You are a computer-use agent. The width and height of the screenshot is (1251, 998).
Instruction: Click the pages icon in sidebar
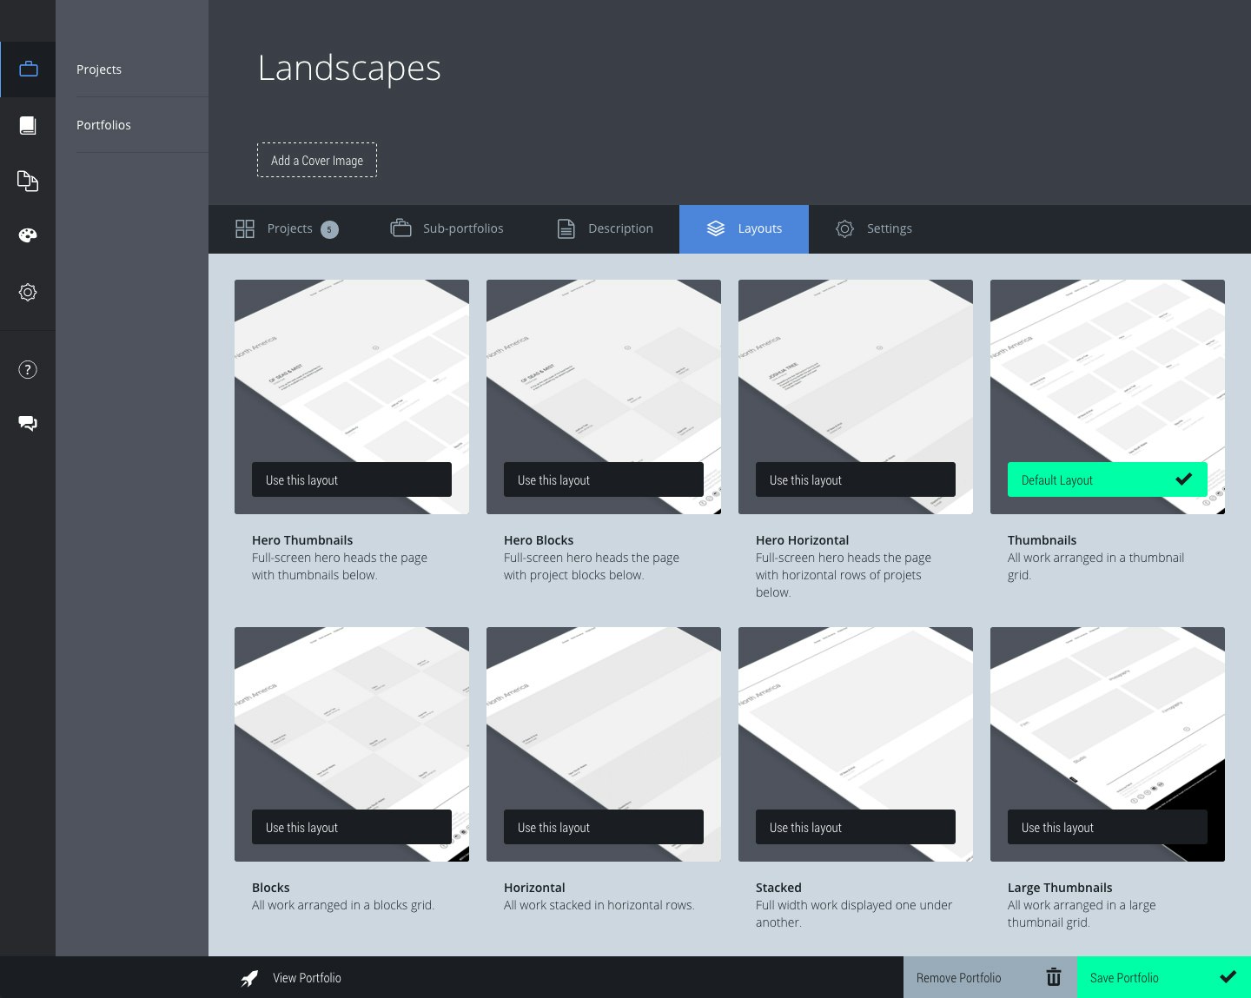28,181
